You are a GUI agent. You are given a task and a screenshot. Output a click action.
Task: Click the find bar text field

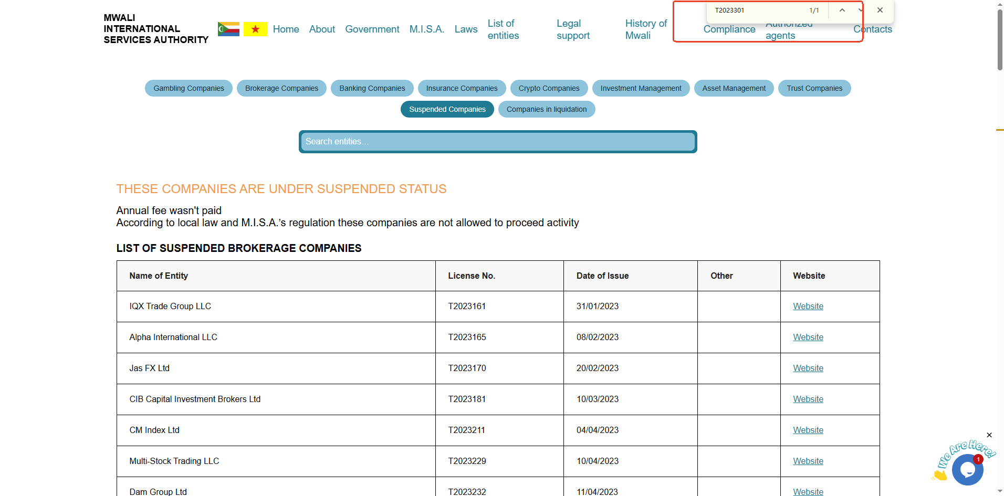point(756,10)
